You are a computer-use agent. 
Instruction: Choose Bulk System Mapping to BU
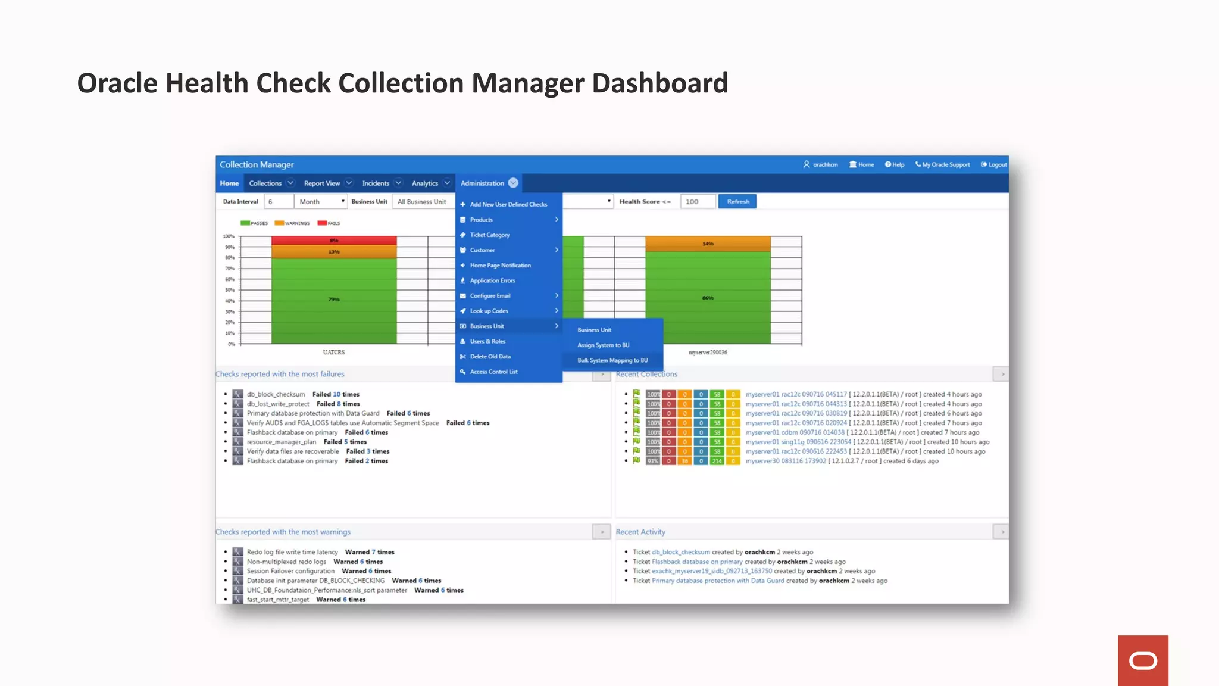point(612,360)
